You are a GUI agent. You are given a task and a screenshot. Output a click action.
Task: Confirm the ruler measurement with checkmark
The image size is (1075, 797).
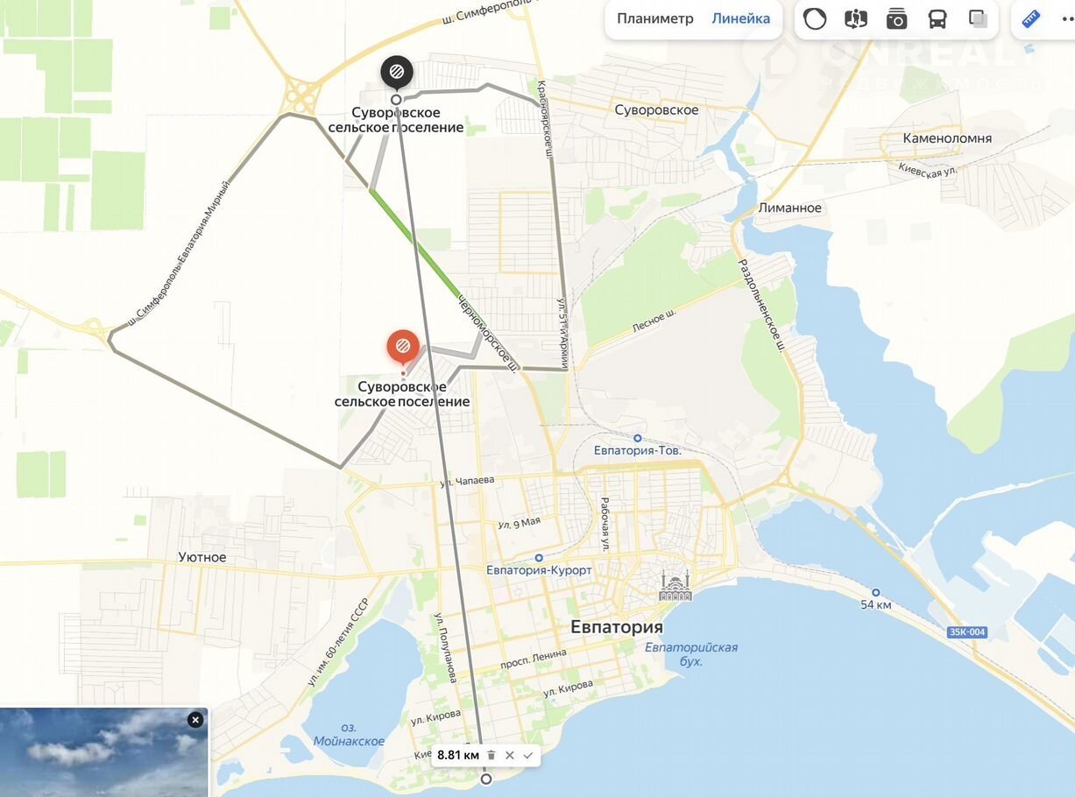[528, 755]
